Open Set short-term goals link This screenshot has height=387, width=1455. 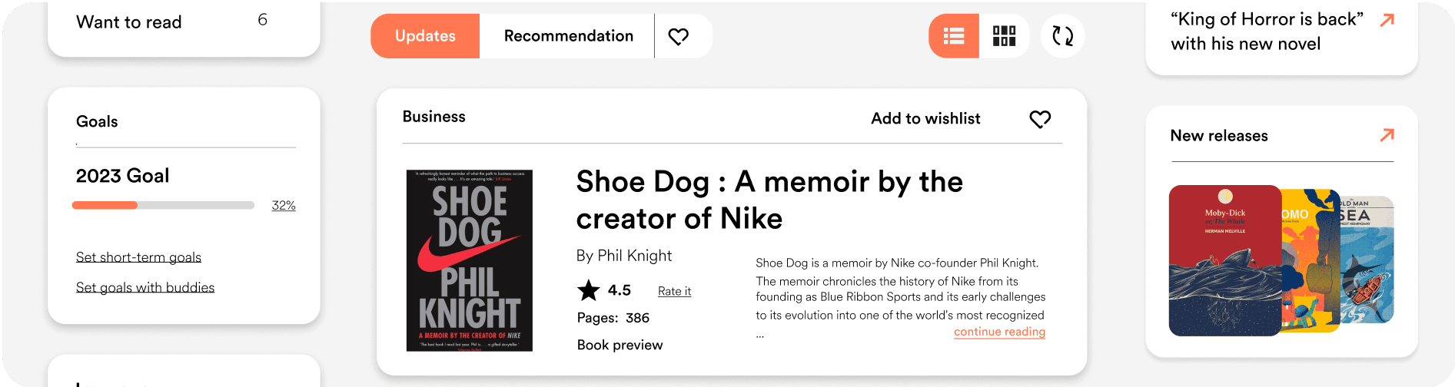click(x=138, y=257)
